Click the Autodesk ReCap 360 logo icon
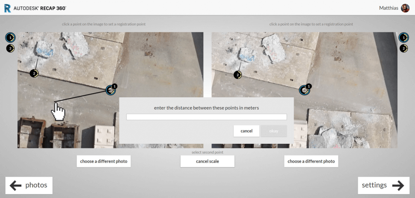 pyautogui.click(x=7, y=8)
